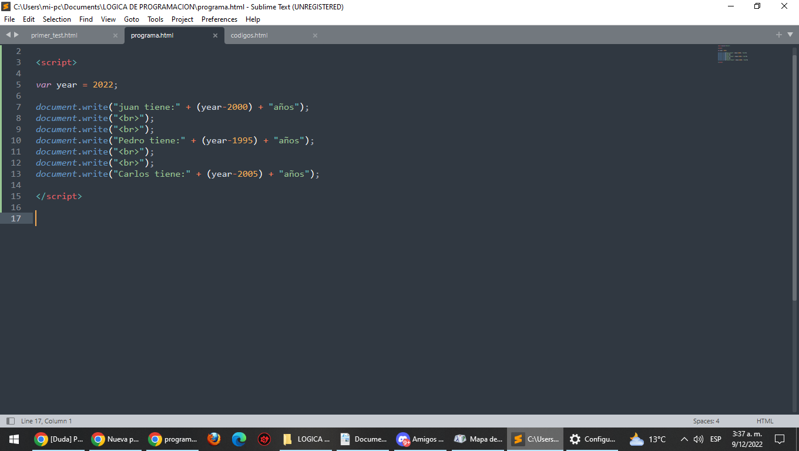Click the value 2022 on line 5

103,85
